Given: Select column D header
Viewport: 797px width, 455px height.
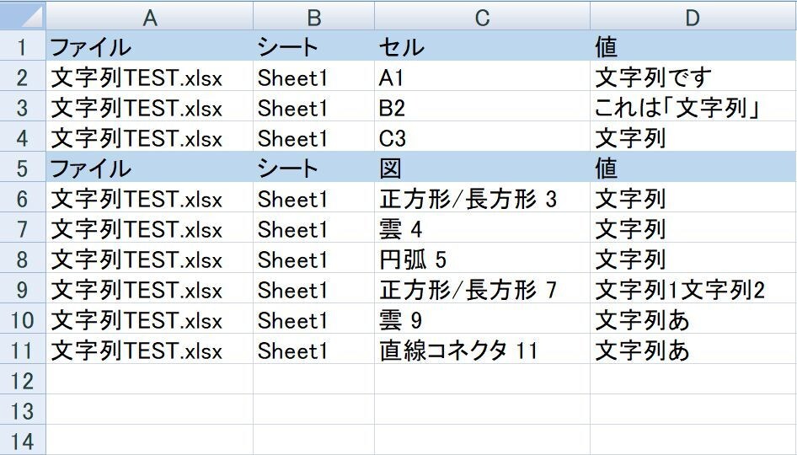Looking at the screenshot, I should 693,16.
